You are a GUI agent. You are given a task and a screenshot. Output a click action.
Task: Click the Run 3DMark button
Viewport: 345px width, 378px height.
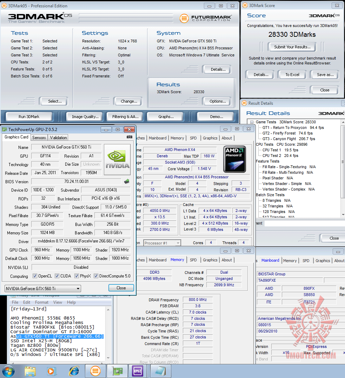click(x=29, y=117)
